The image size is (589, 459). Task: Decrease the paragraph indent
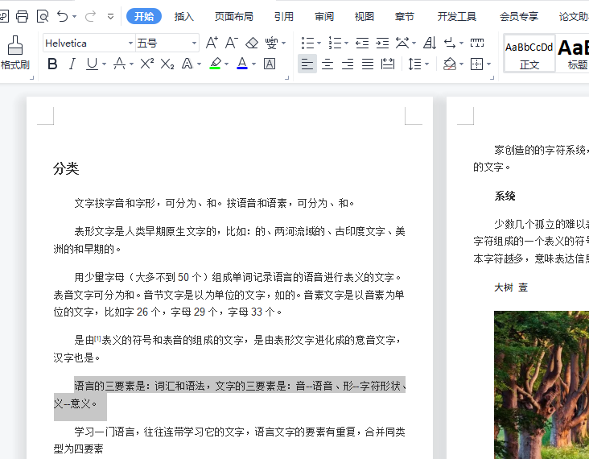[x=362, y=43]
